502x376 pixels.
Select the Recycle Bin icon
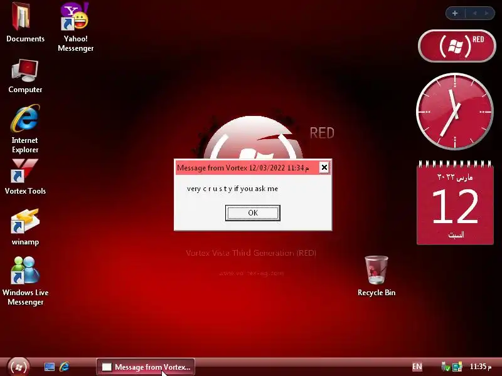[376, 276]
